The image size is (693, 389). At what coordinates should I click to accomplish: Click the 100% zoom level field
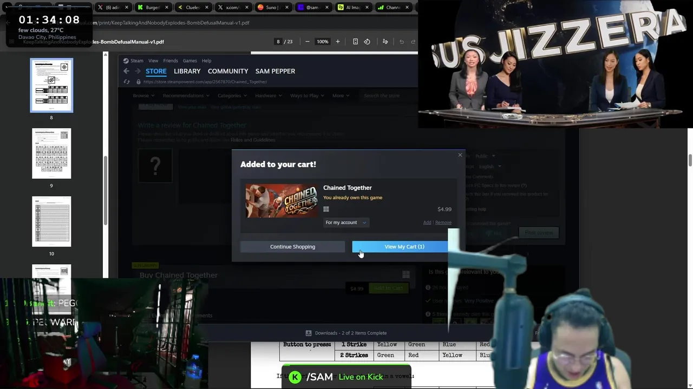click(323, 42)
